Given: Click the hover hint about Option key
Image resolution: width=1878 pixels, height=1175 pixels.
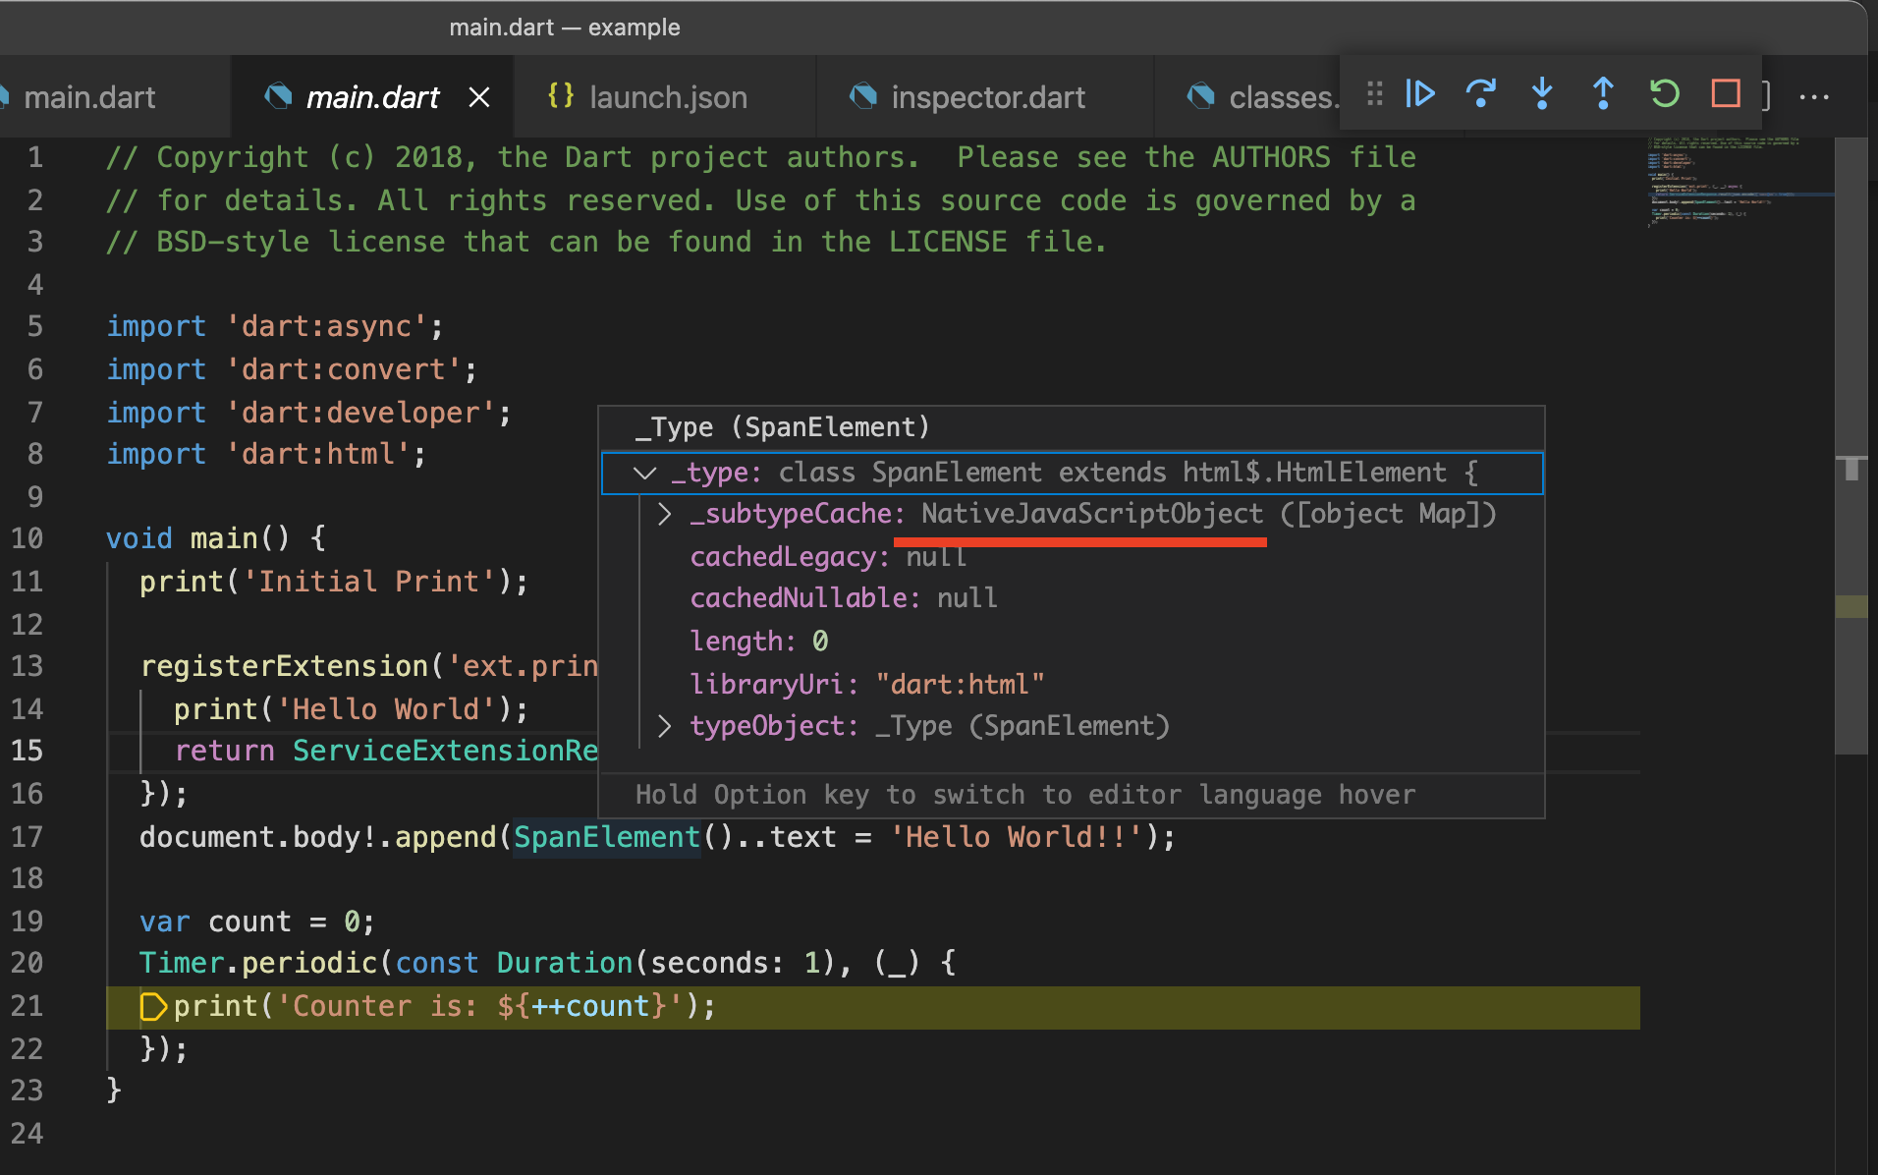Looking at the screenshot, I should coord(1025,795).
